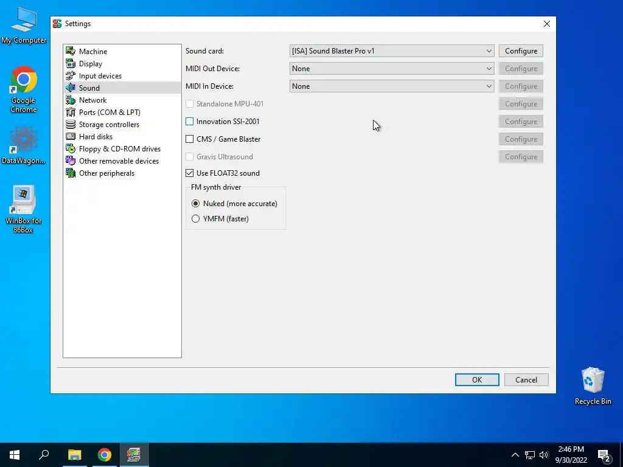The image size is (623, 467).
Task: Select Storage controllers category
Action: click(x=122, y=124)
